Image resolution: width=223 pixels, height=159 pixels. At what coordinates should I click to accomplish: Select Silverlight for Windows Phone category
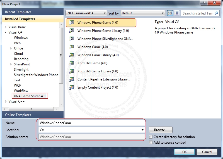tap(36, 75)
